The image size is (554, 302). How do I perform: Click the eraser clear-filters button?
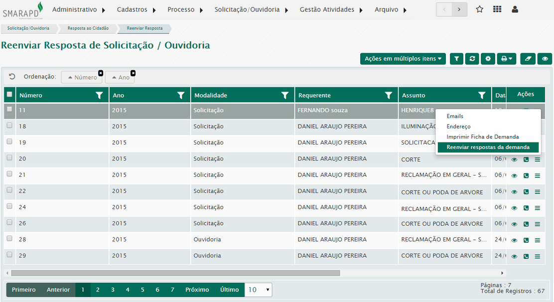[528, 59]
